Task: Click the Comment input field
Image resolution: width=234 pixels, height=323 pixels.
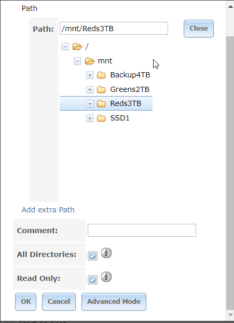Action: 142,230
